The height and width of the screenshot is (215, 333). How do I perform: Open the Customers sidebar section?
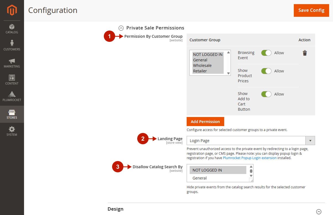12,46
